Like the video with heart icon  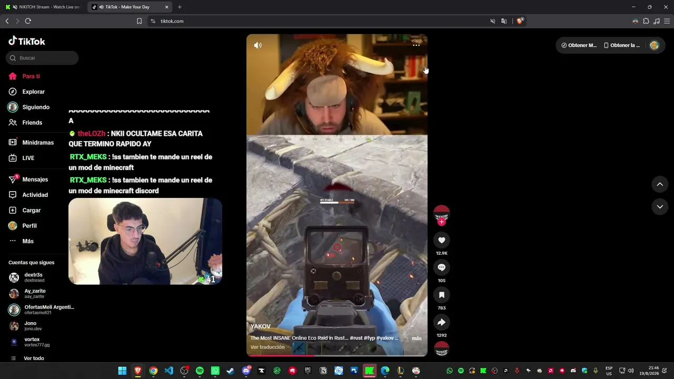pyautogui.click(x=441, y=240)
